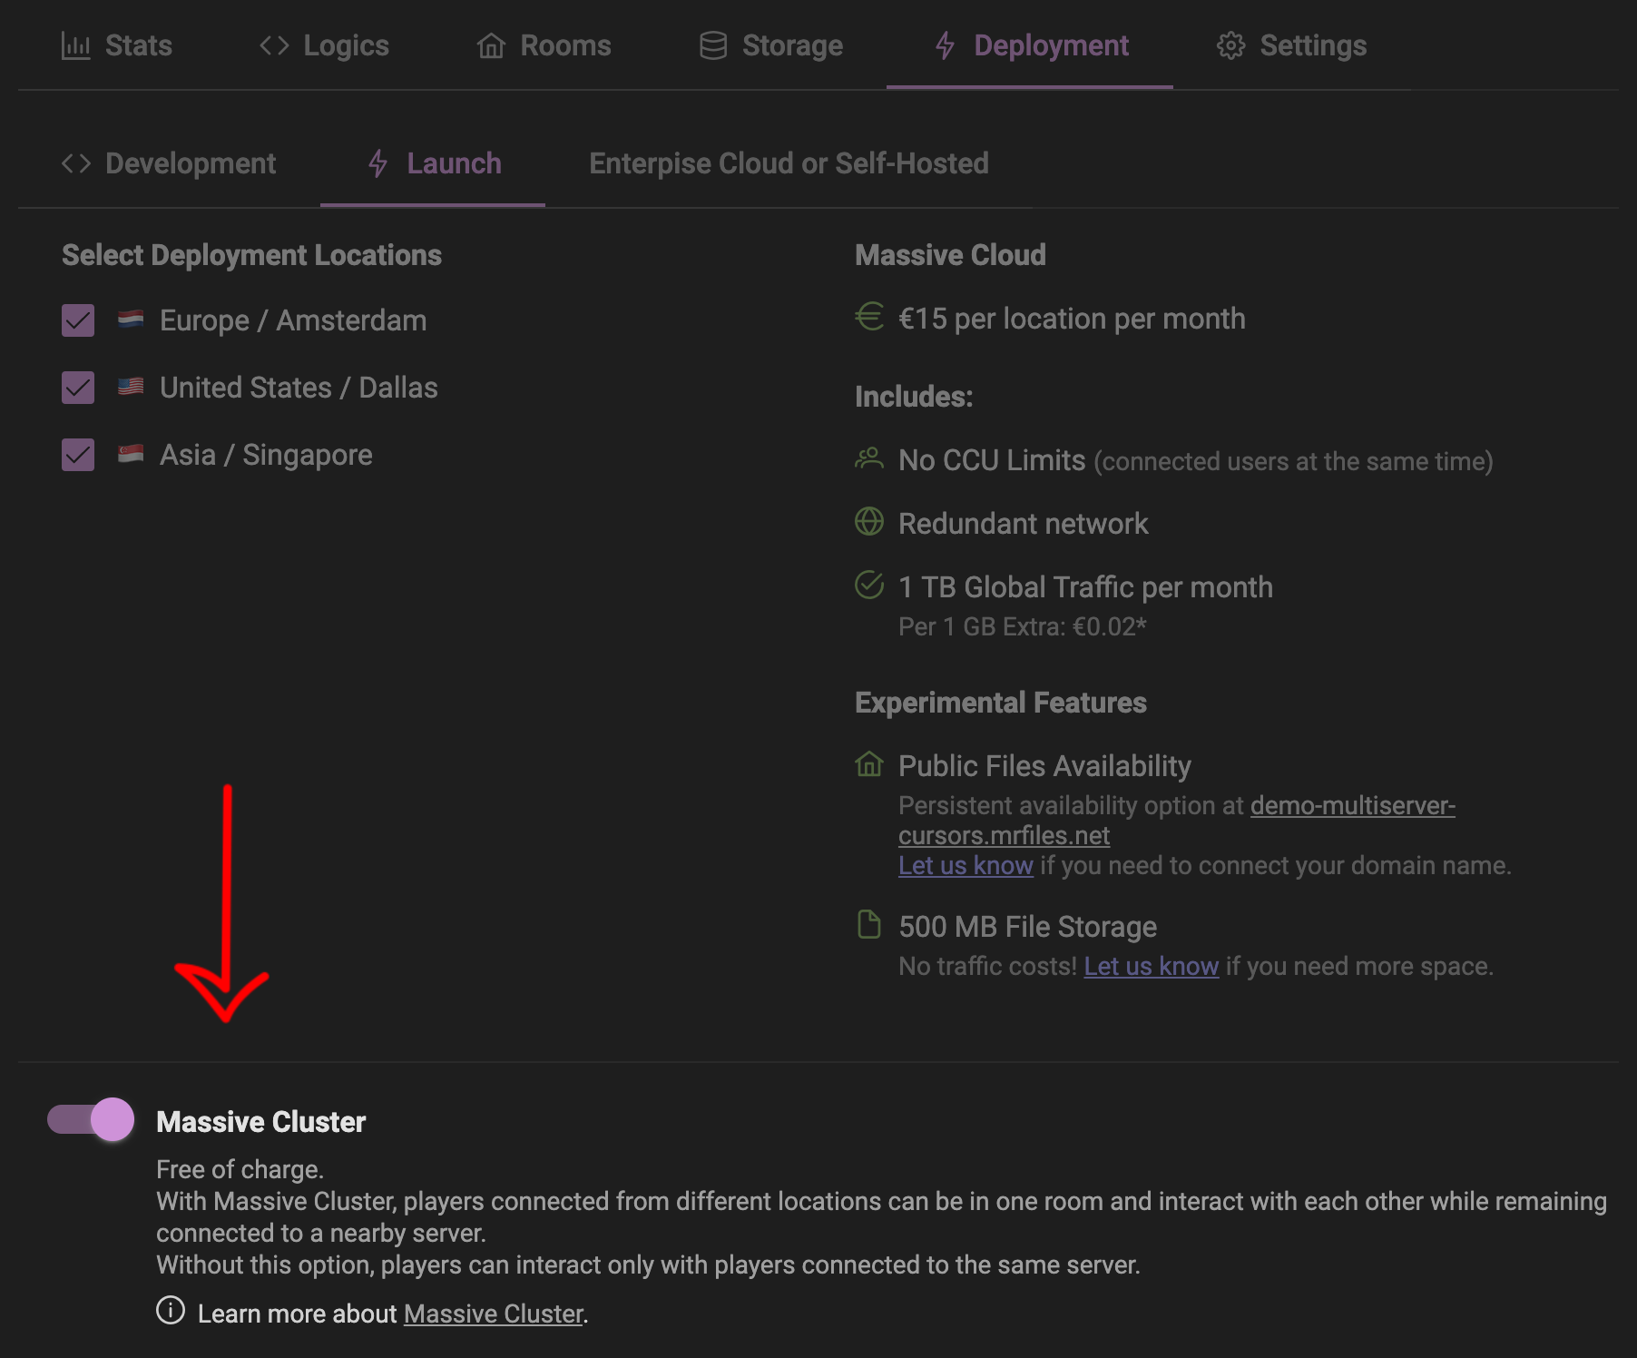The image size is (1637, 1358).
Task: Click the Singapore flag icon
Action: point(131,454)
